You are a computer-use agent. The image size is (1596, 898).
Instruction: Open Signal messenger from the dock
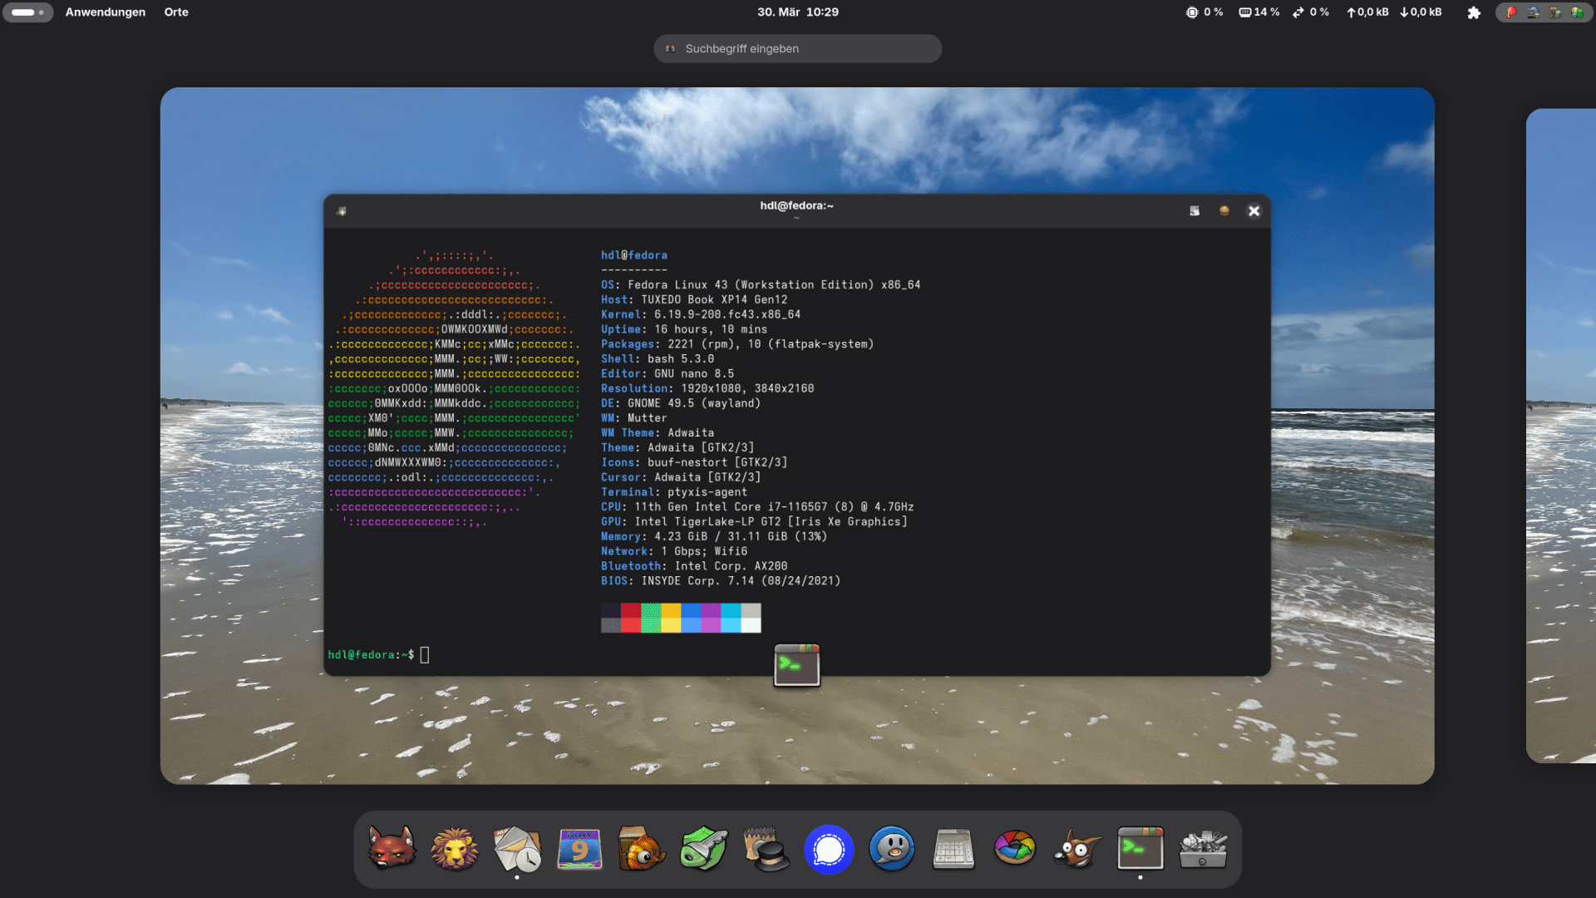[829, 849]
